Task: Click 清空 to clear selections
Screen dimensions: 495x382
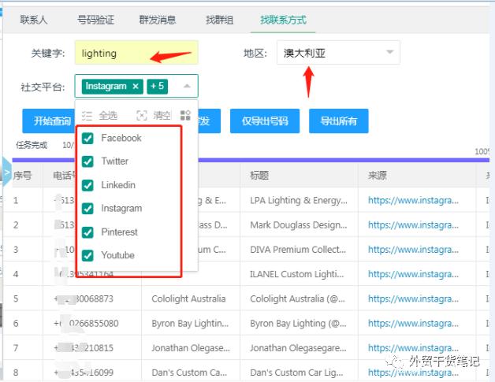Action: 162,116
